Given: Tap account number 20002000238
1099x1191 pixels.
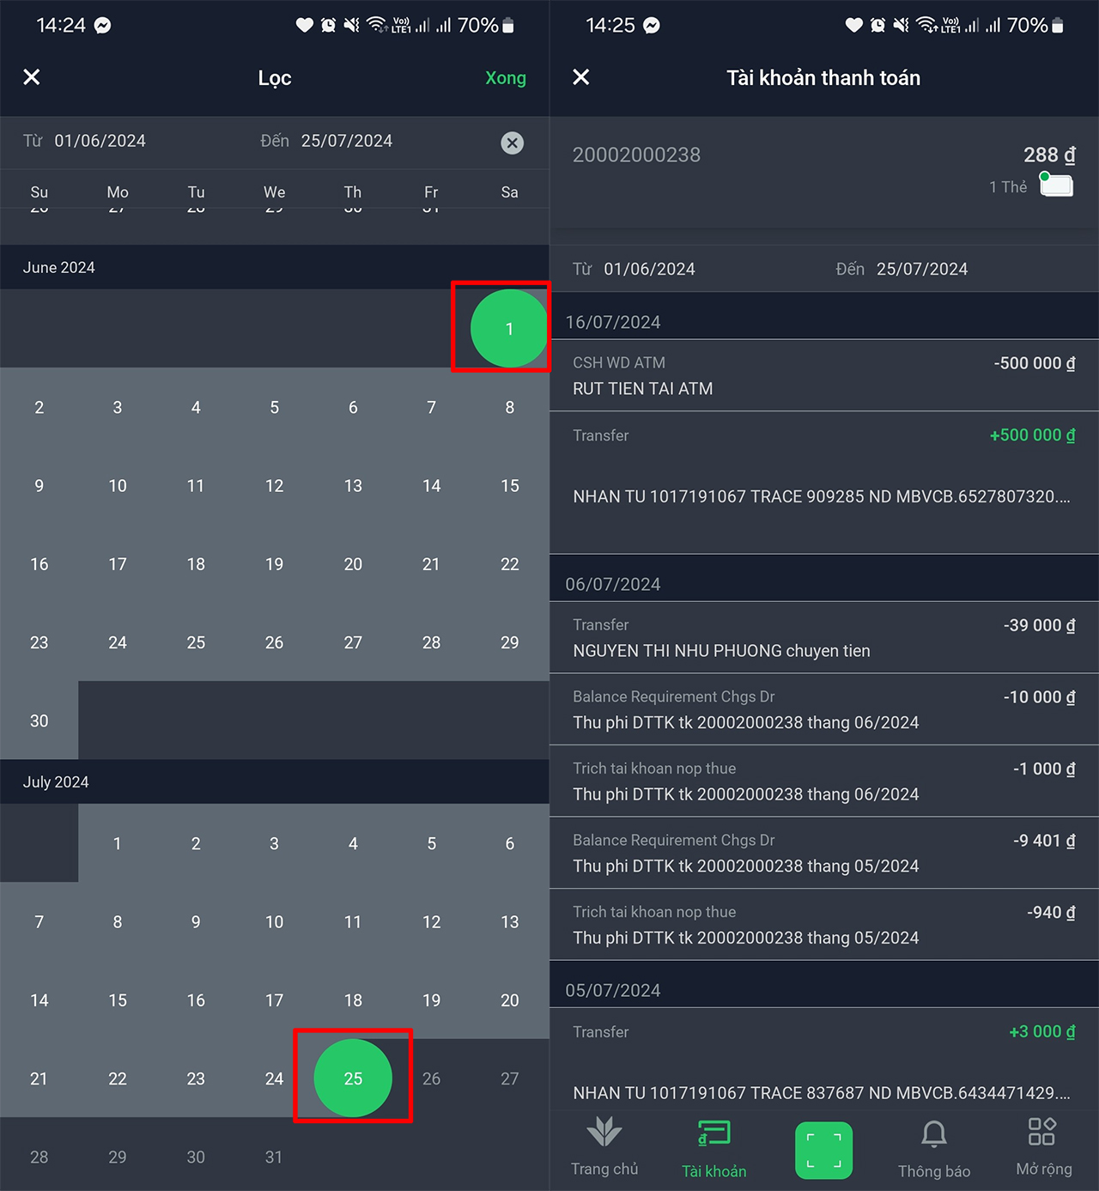Looking at the screenshot, I should (636, 155).
